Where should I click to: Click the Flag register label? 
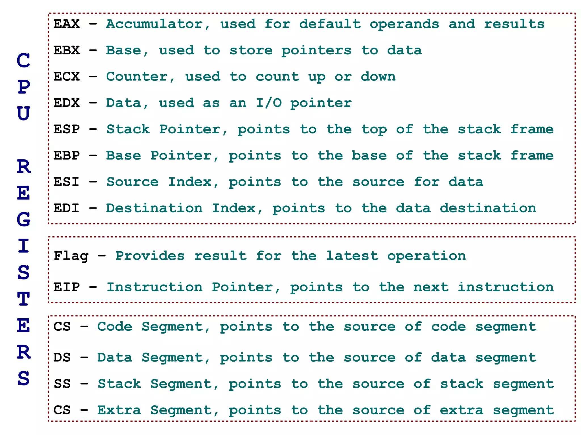tap(71, 256)
